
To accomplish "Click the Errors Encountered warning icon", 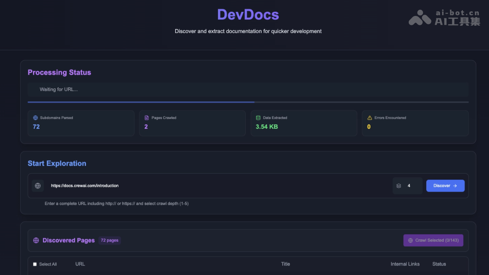I will click(370, 117).
